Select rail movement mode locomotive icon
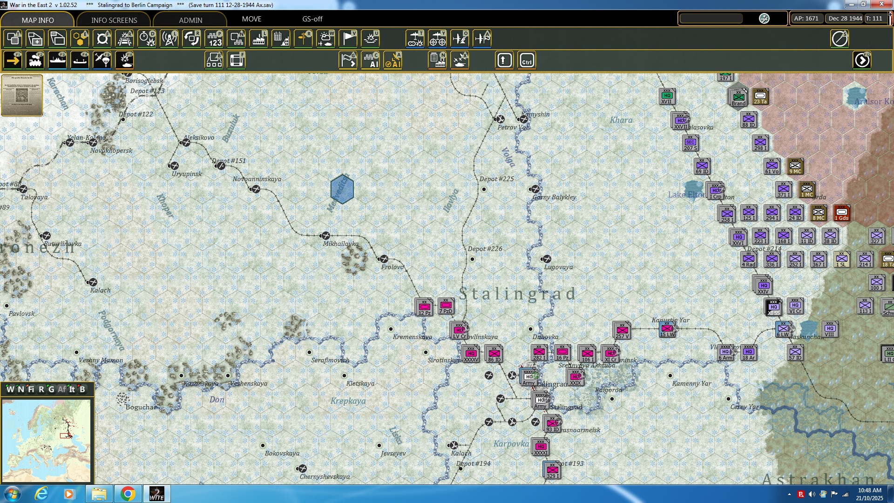The image size is (894, 503). 35,61
